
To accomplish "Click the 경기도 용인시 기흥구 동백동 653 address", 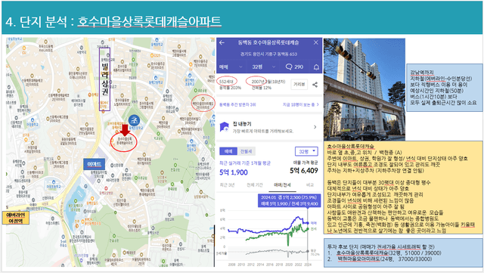I will [268, 54].
